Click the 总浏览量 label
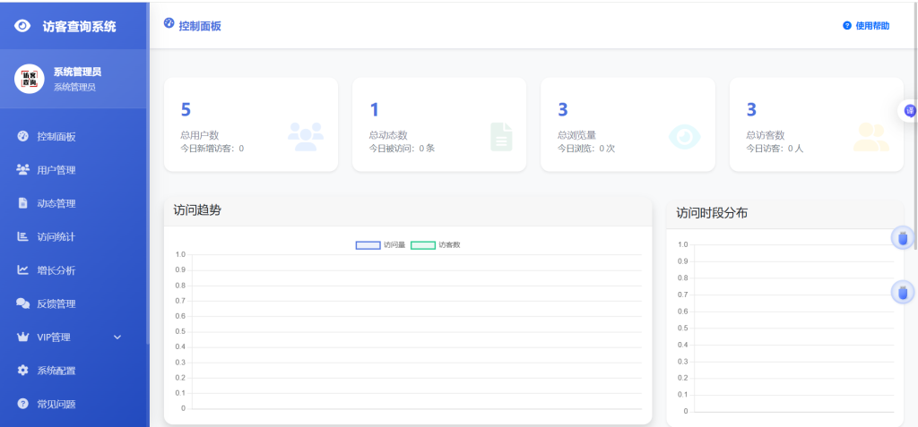The image size is (918, 427). pyautogui.click(x=576, y=135)
